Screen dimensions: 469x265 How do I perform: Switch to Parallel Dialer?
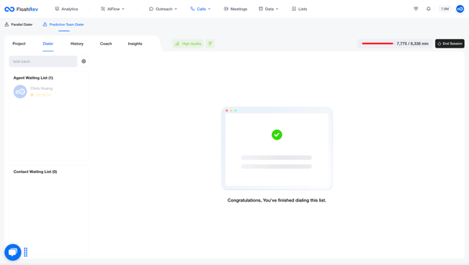18,25
